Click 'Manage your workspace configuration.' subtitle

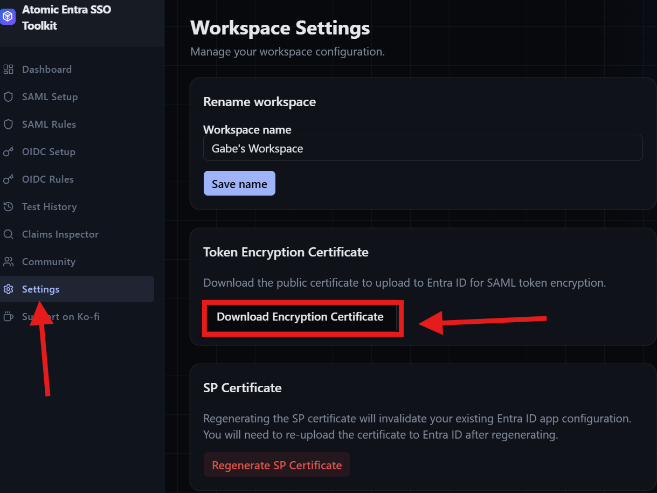287,52
